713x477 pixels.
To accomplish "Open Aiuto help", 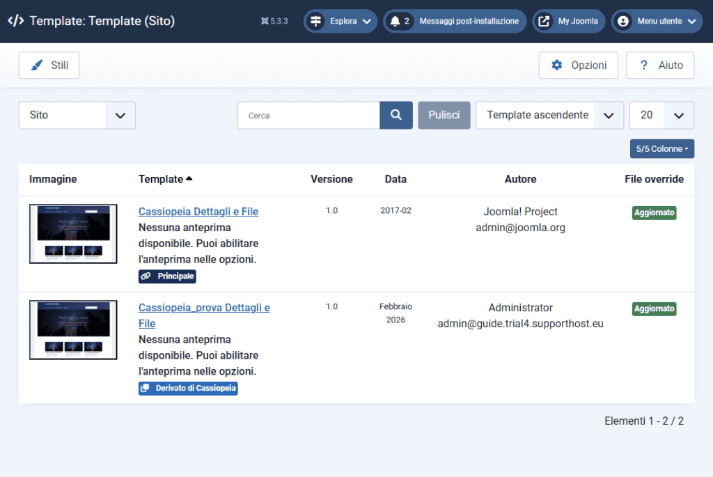I will point(660,65).
